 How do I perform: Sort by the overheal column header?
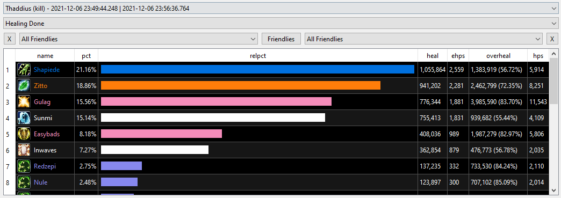coord(498,56)
